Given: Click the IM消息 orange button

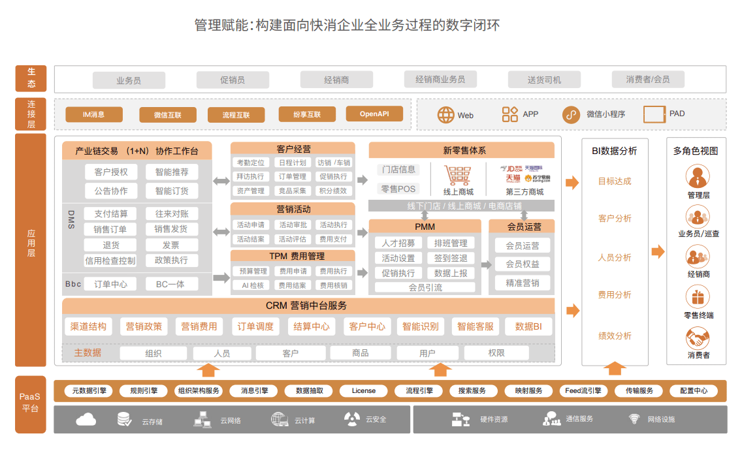Looking at the screenshot, I should coord(94,114).
